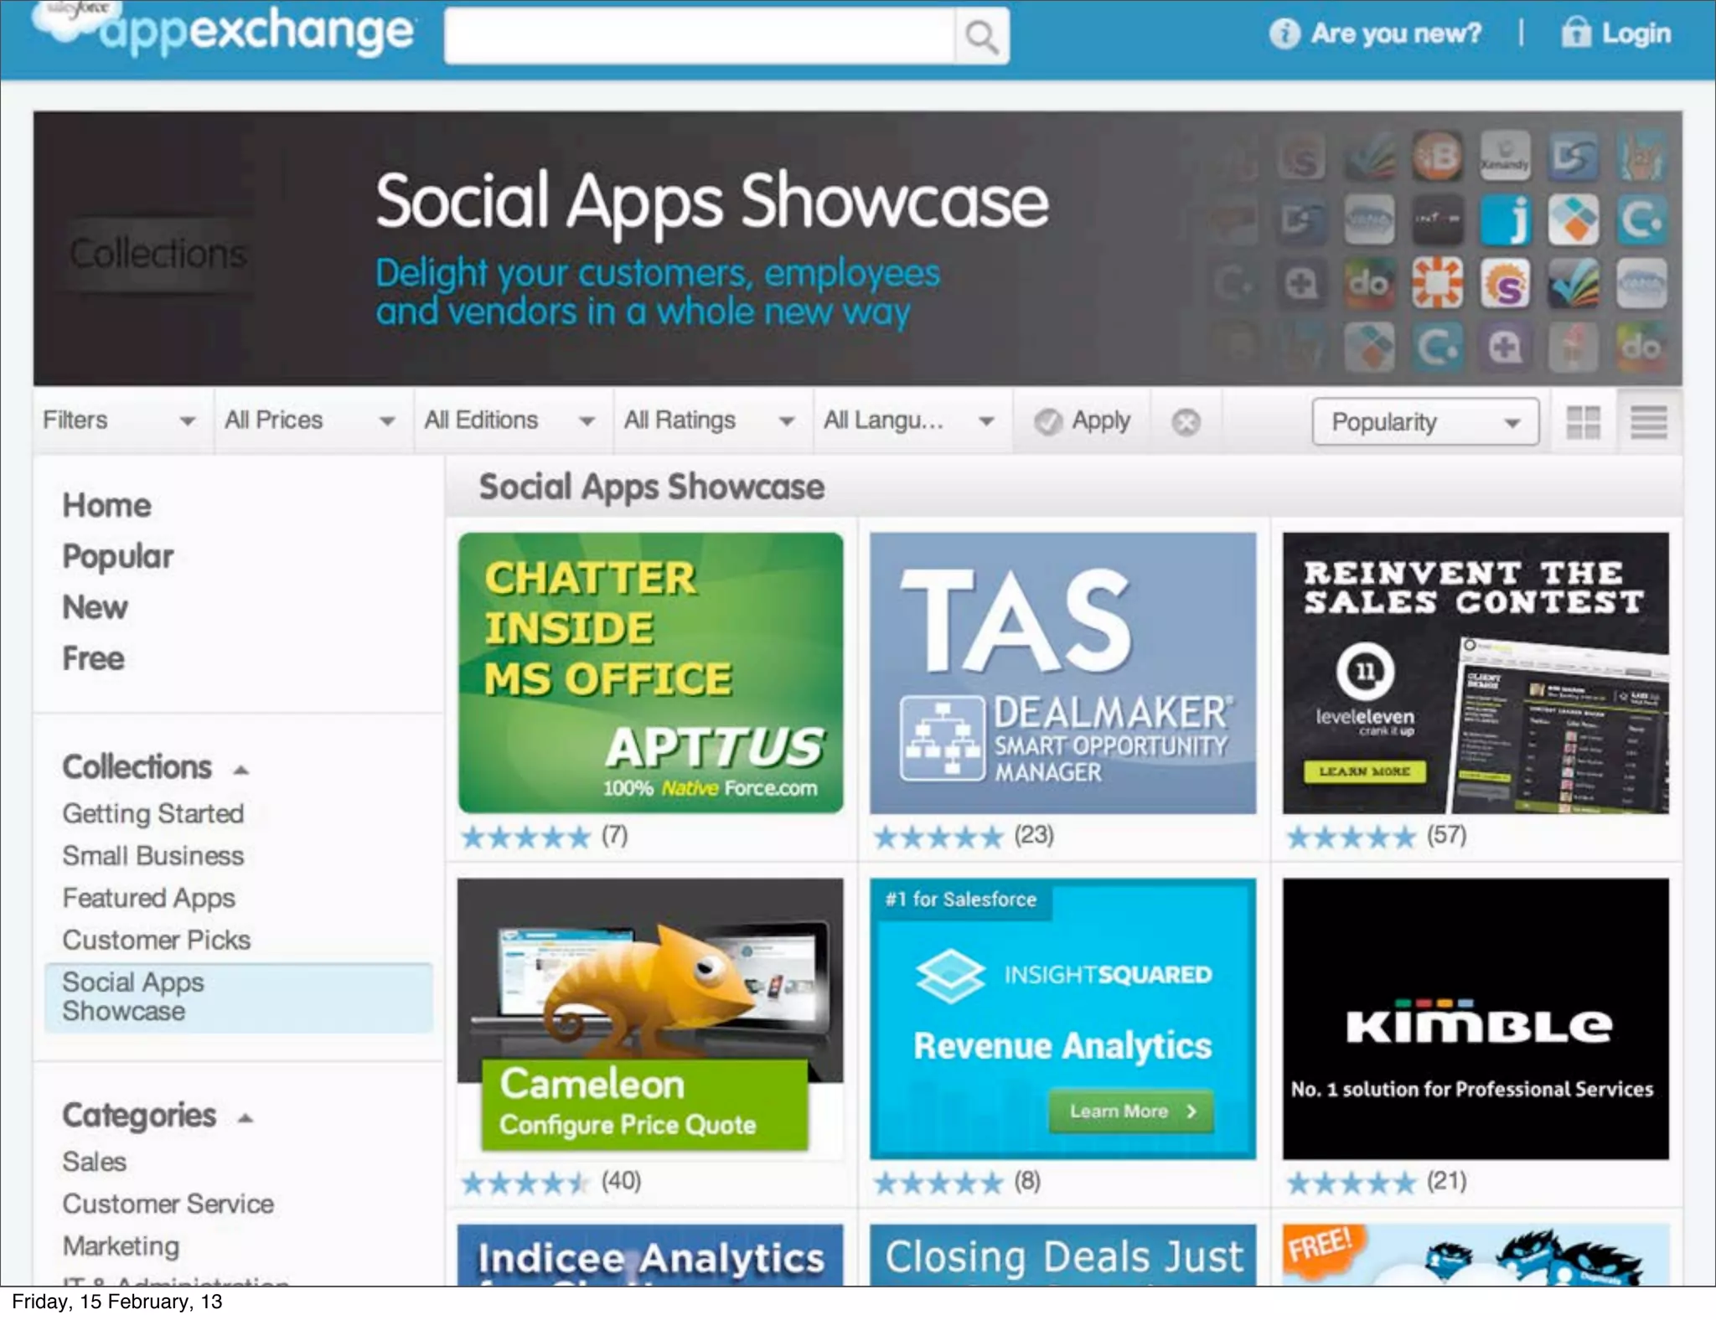The height and width of the screenshot is (1320, 1716).
Task: Open Sales category
Action: pos(95,1162)
